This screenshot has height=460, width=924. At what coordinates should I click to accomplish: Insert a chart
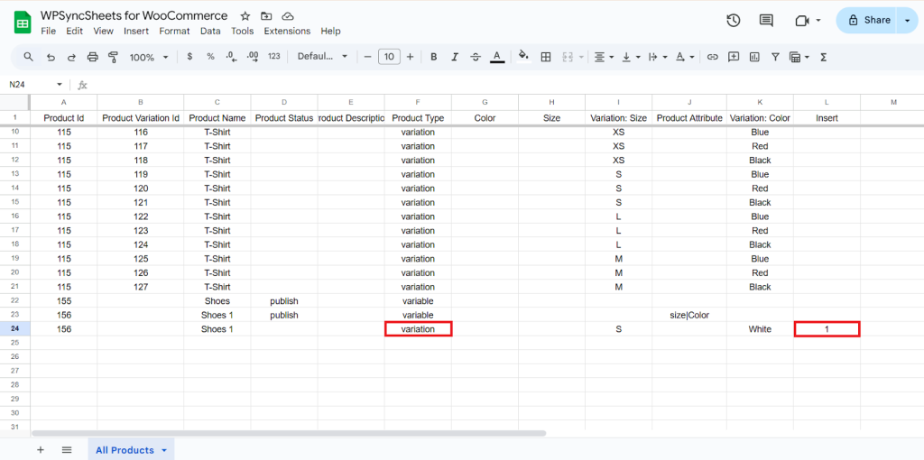tap(754, 57)
